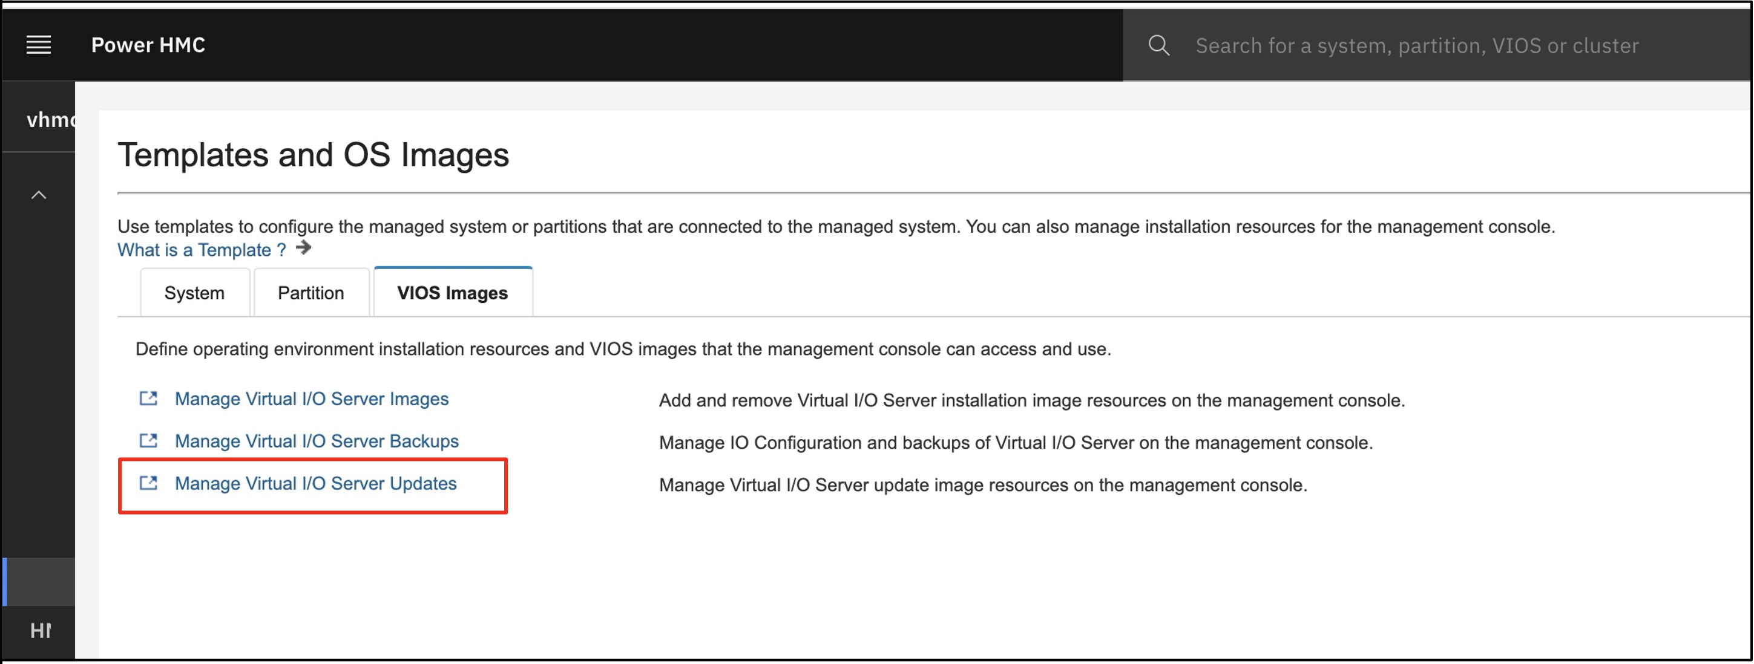Screen dimensions: 1754x664
Task: Open the hamburger navigation menu
Action: coord(38,44)
